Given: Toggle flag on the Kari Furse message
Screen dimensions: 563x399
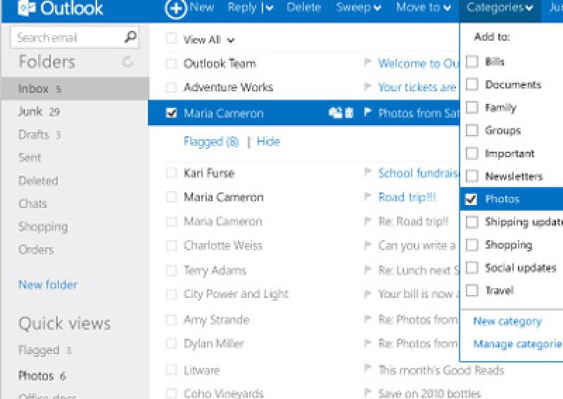Looking at the screenshot, I should click(367, 172).
